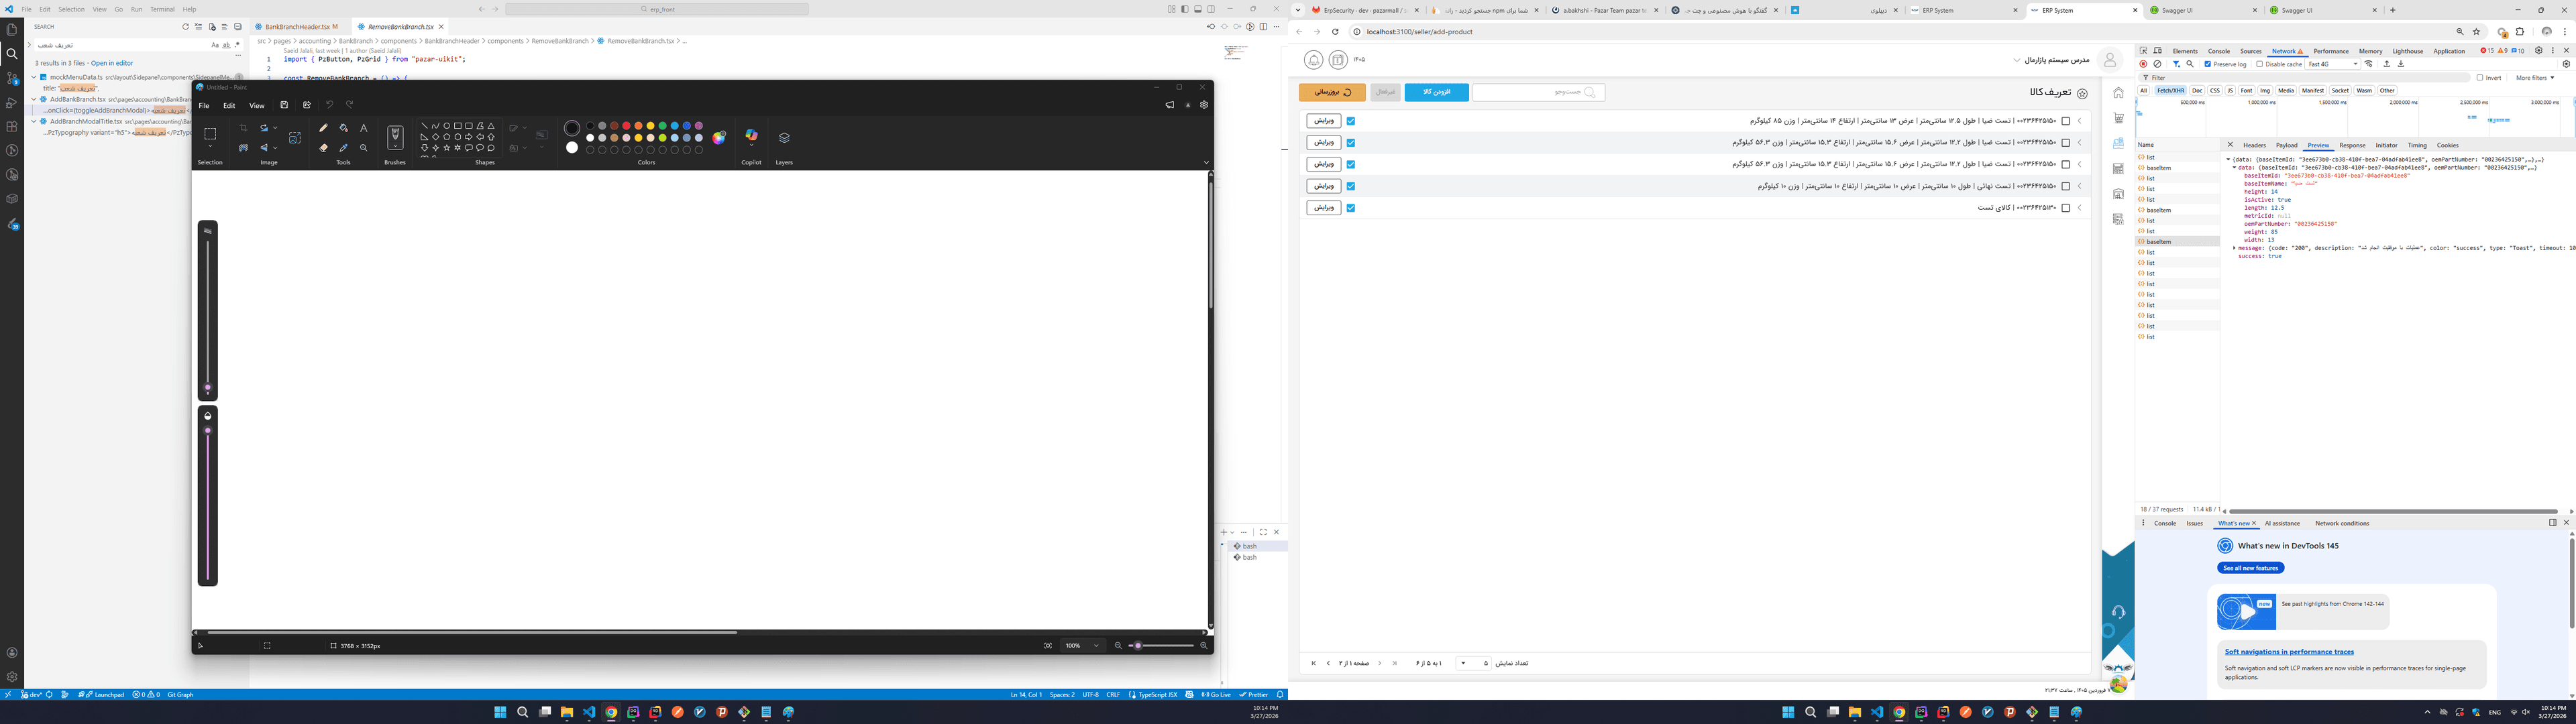The image size is (2576, 724).
Task: Open the Layers panel in Paint
Action: 784,138
